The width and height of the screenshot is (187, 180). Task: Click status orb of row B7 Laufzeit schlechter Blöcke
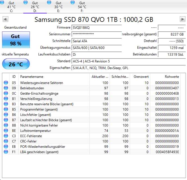point(6,120)
